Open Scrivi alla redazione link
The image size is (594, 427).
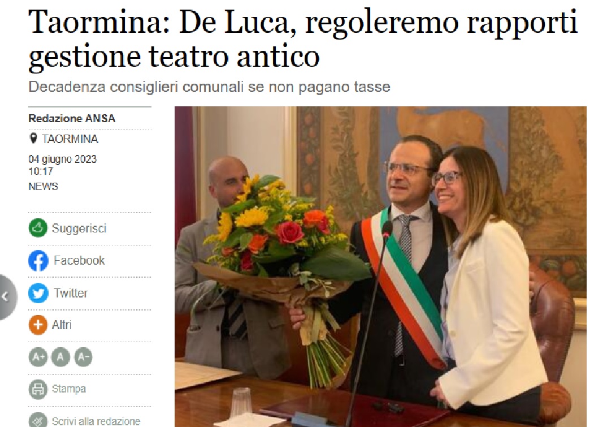(x=96, y=421)
